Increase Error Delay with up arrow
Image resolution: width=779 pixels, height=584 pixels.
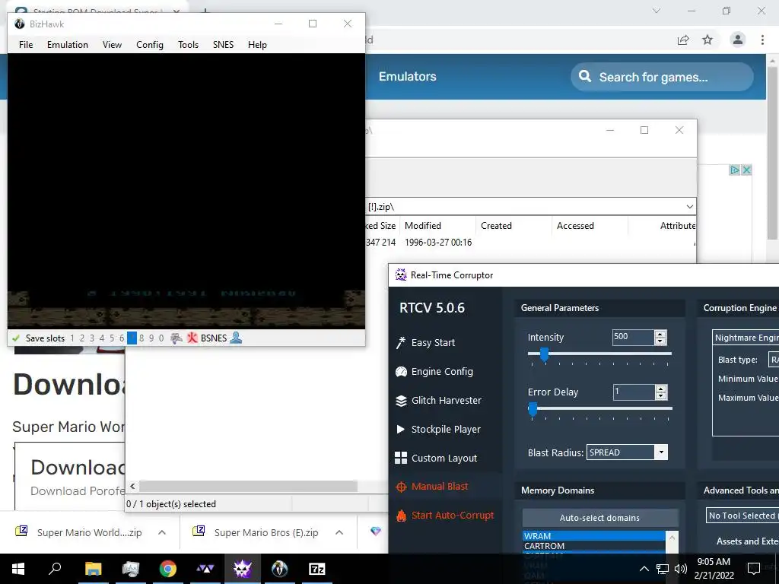(x=660, y=389)
